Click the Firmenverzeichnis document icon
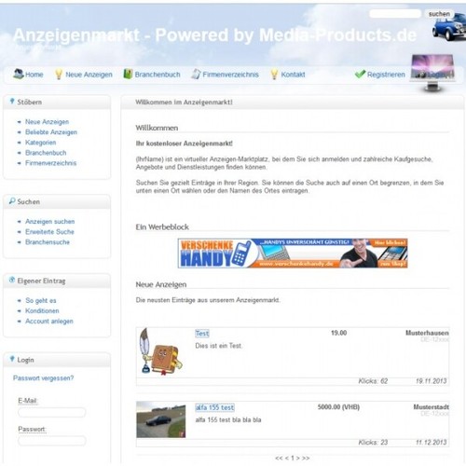Screen dimensions: 466x466 click(196, 74)
